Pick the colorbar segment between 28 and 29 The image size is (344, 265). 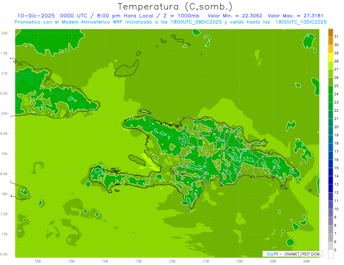point(331,57)
